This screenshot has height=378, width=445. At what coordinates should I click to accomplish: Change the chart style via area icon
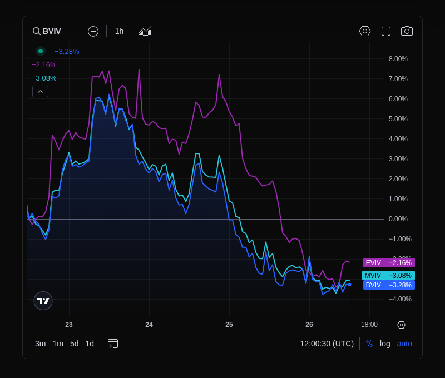pyautogui.click(x=145, y=31)
